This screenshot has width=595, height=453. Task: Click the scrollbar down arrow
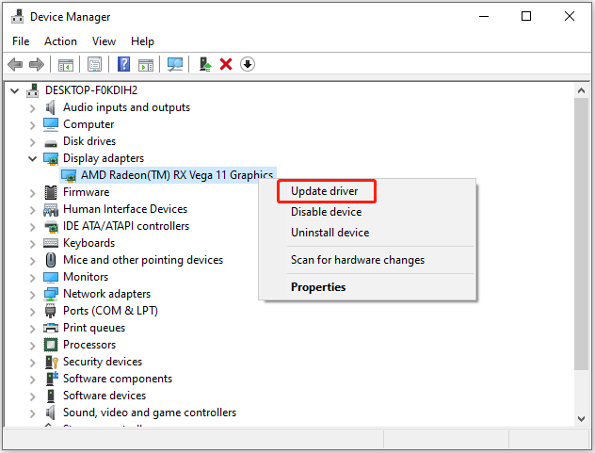[x=581, y=419]
